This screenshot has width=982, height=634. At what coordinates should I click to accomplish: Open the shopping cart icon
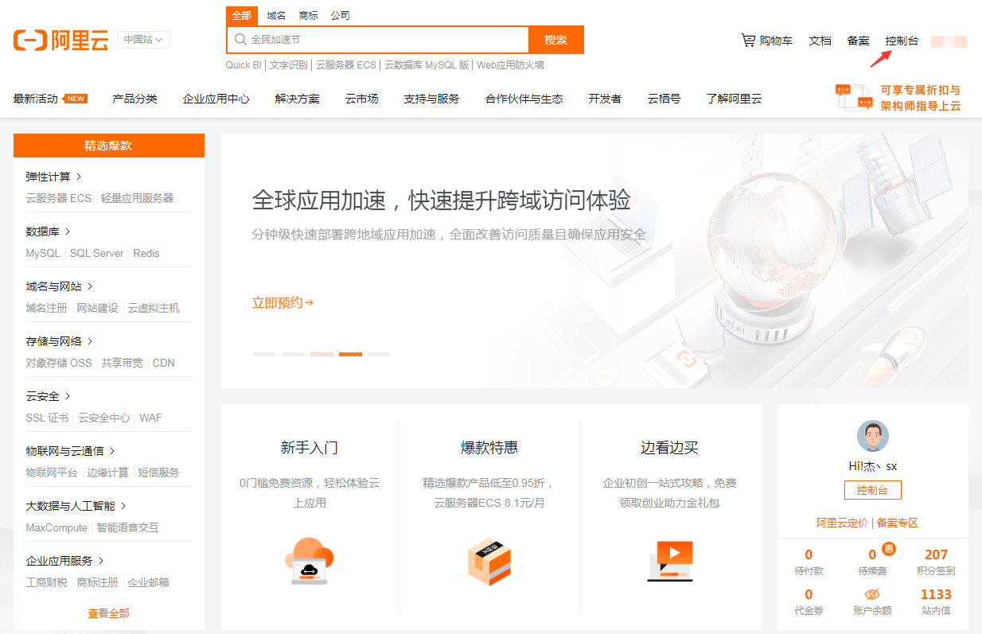[747, 40]
